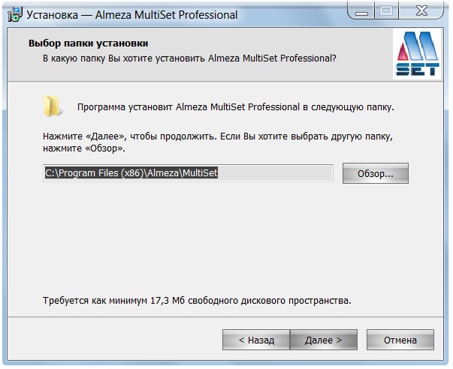Click the heading Выбор папки установки
The height and width of the screenshot is (369, 453).
point(88,43)
